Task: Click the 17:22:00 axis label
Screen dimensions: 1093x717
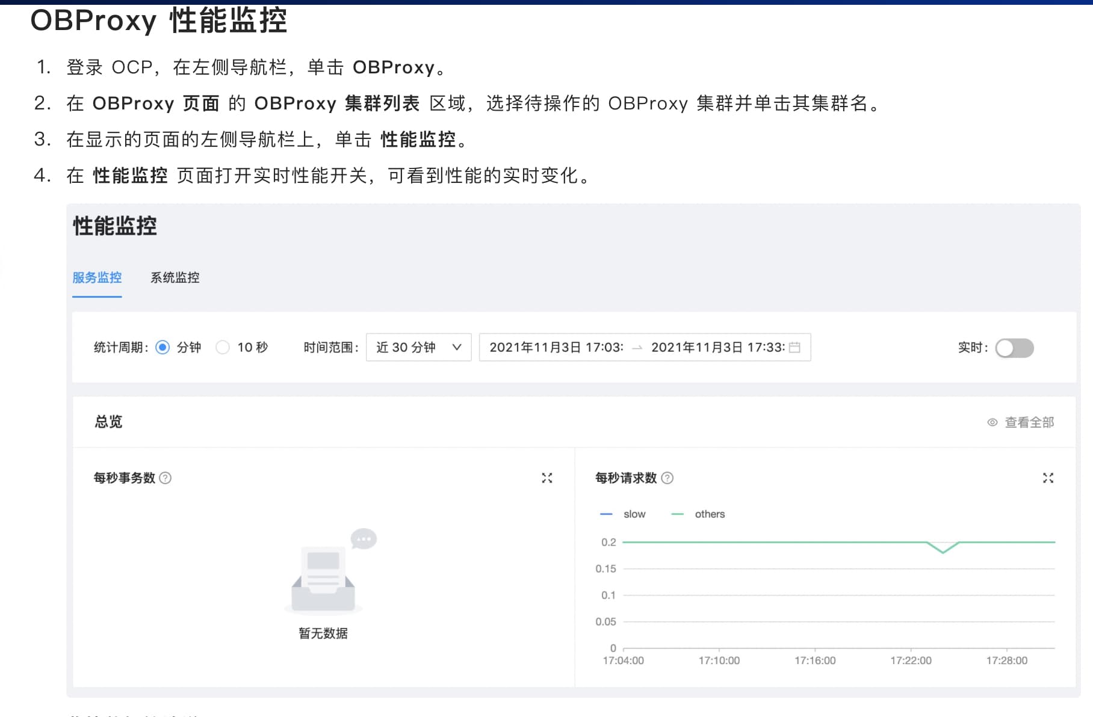Action: 911,660
